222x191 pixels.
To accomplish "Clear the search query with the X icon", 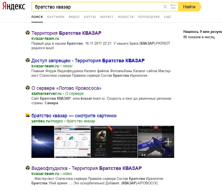I will (x=165, y=7).
